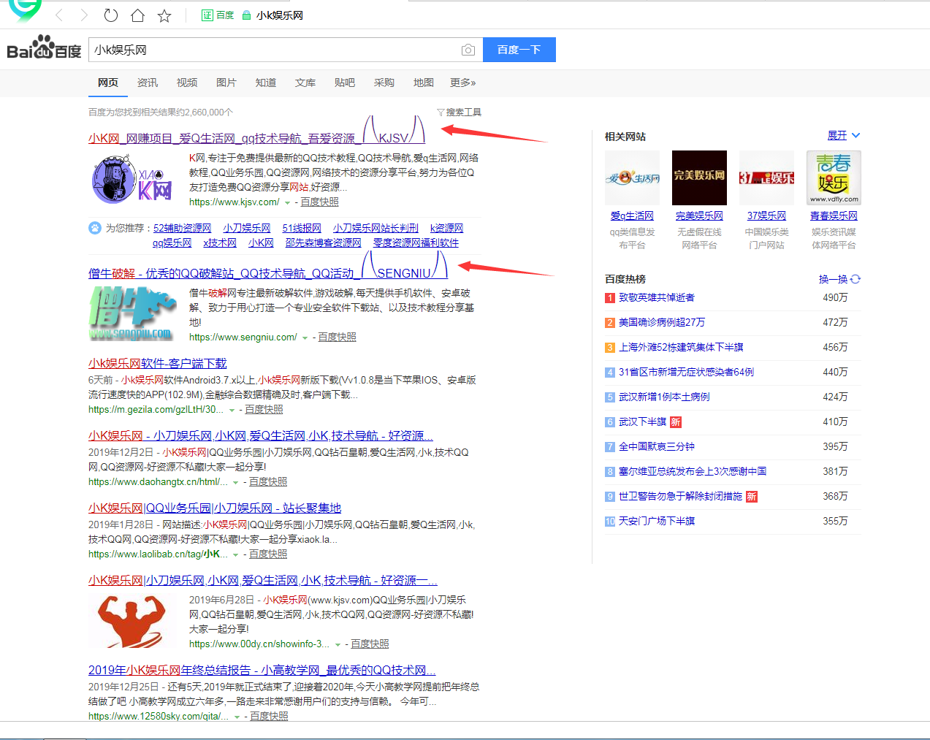Image resolution: width=930 pixels, height=740 pixels.
Task: Switch to the 采购 tab
Action: click(x=384, y=83)
